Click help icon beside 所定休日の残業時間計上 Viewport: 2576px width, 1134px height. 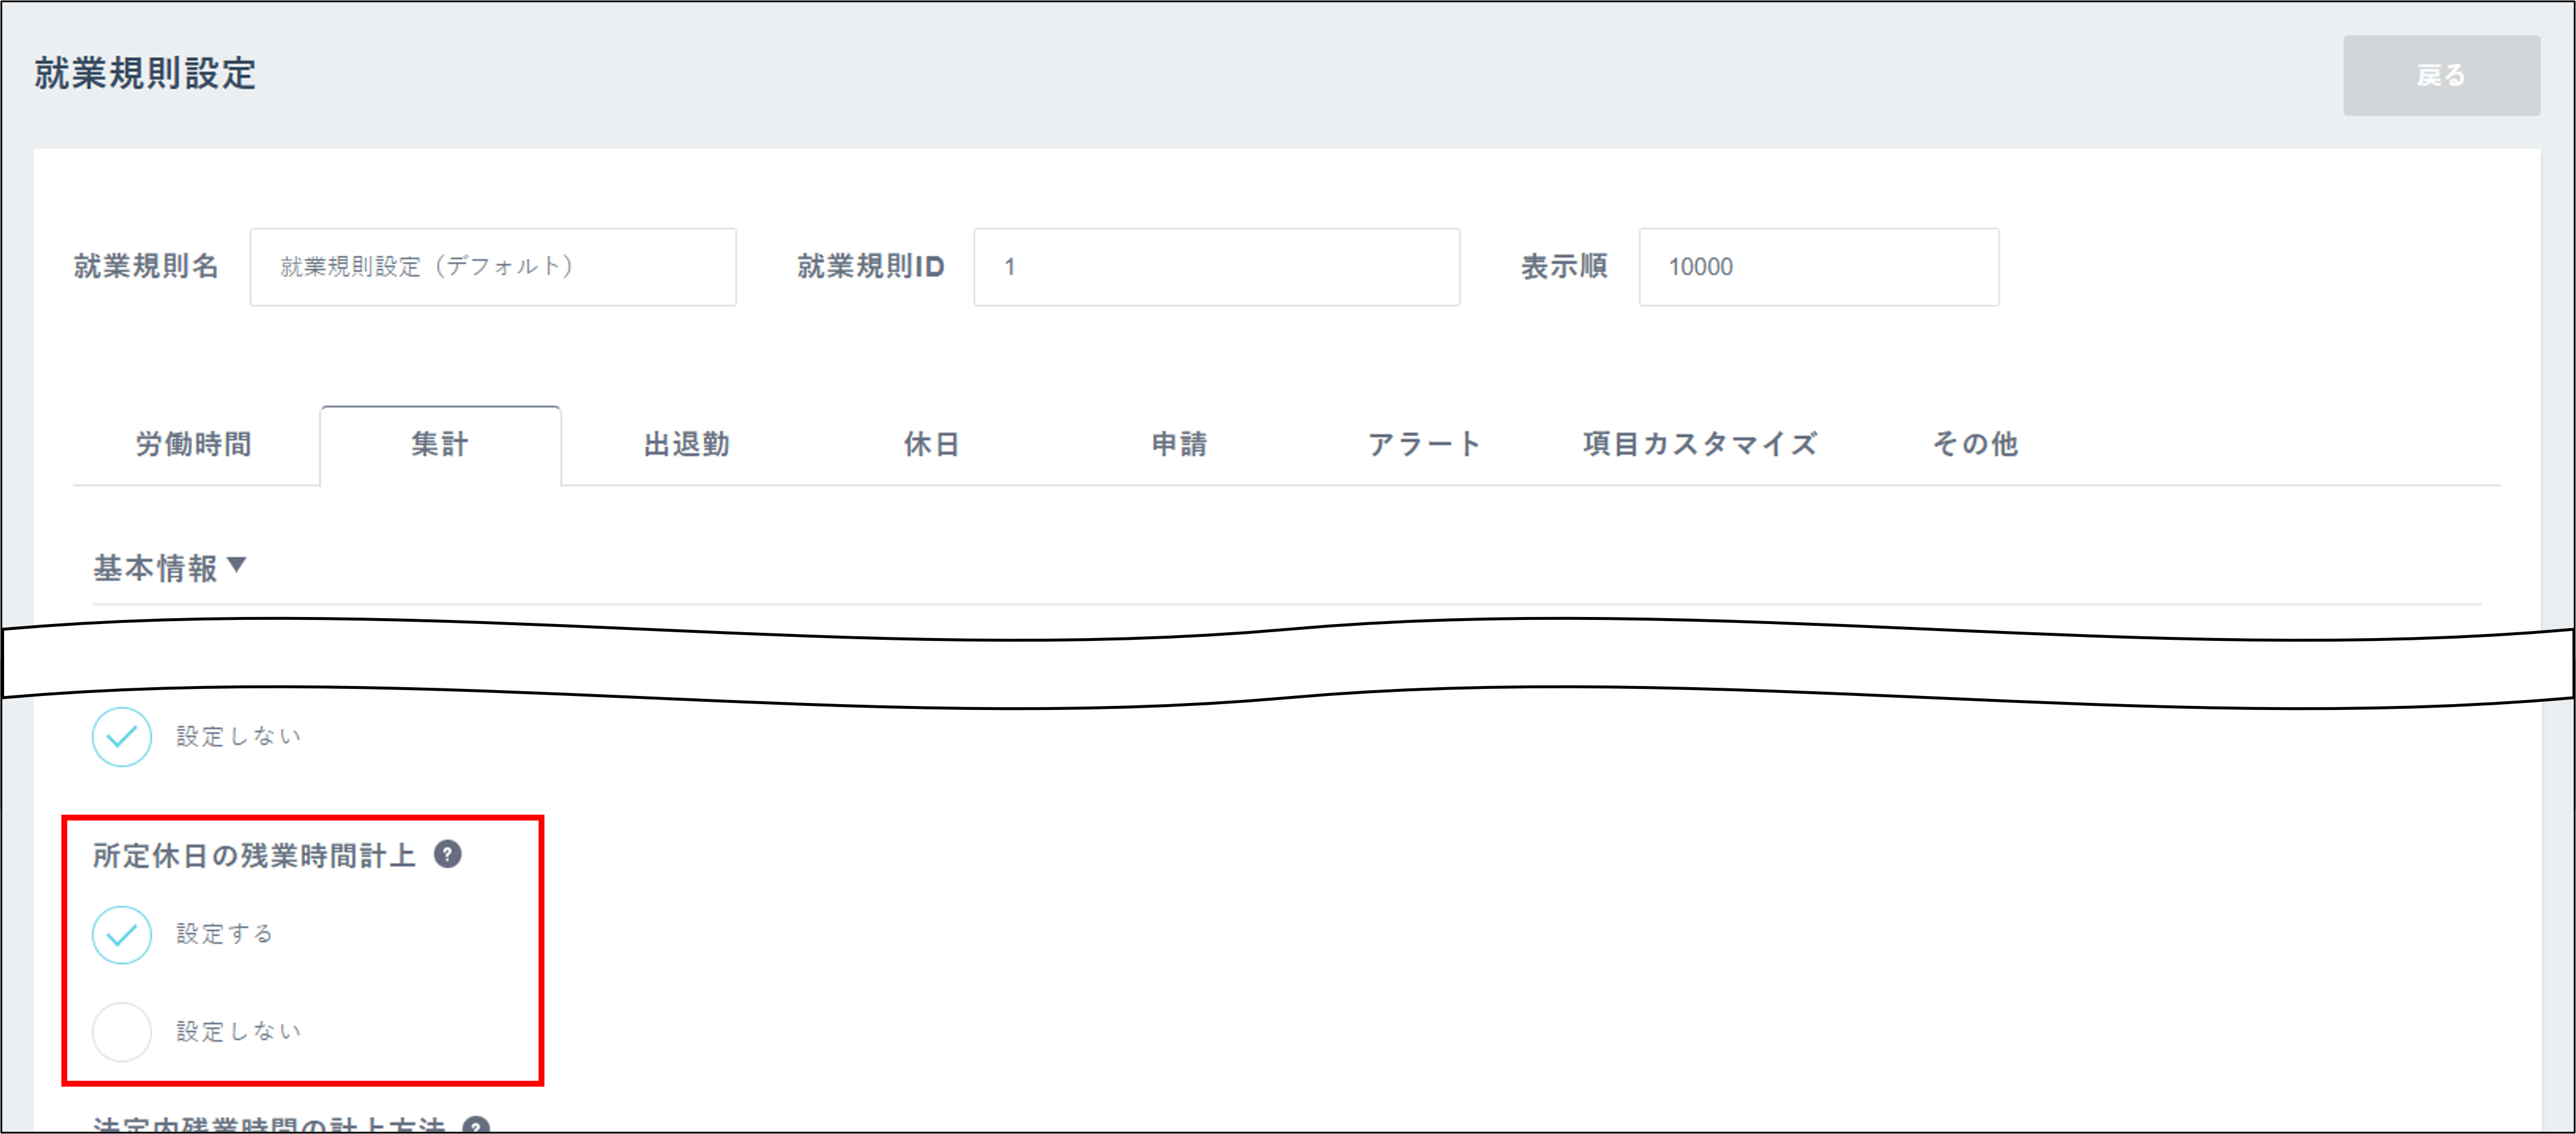[447, 855]
